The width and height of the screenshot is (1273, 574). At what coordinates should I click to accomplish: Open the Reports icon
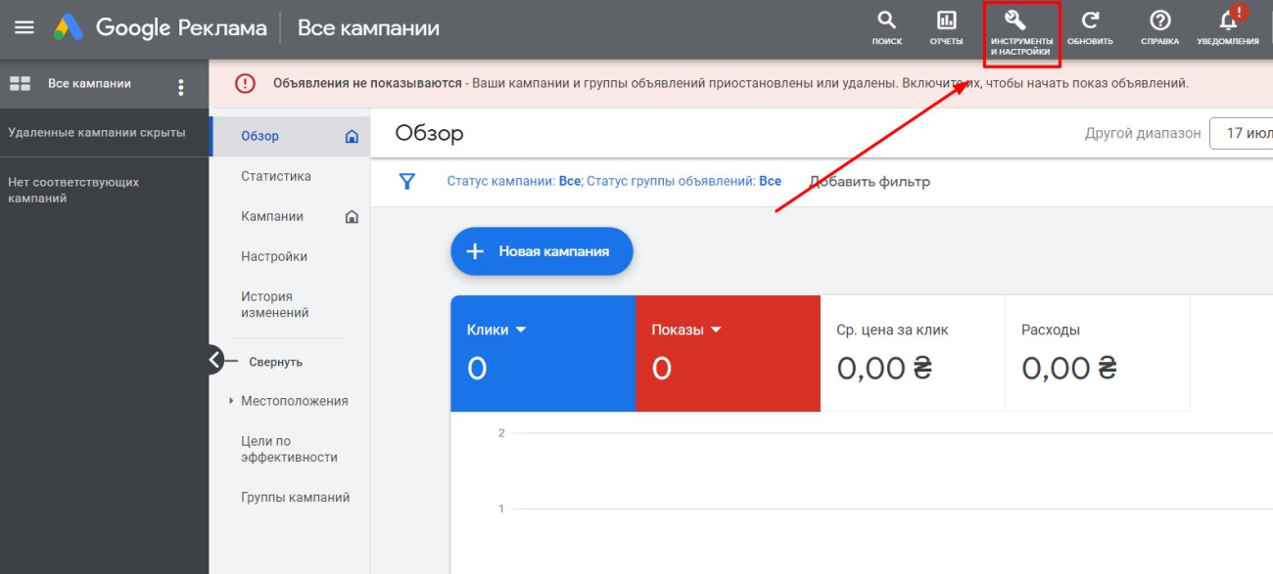[946, 22]
